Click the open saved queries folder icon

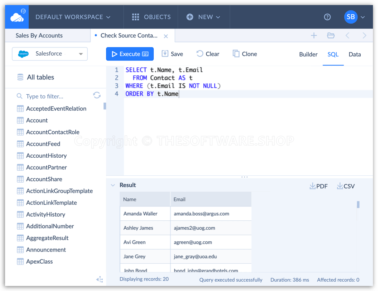(331, 36)
